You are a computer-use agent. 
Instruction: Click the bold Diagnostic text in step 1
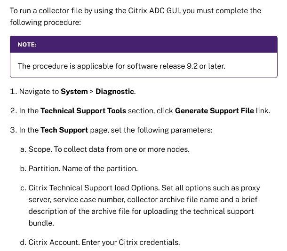pyautogui.click(x=115, y=92)
